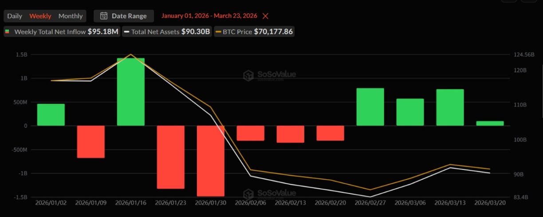Image resolution: width=543 pixels, height=217 pixels.
Task: Switch to the Daily view tab
Action: coord(15,16)
